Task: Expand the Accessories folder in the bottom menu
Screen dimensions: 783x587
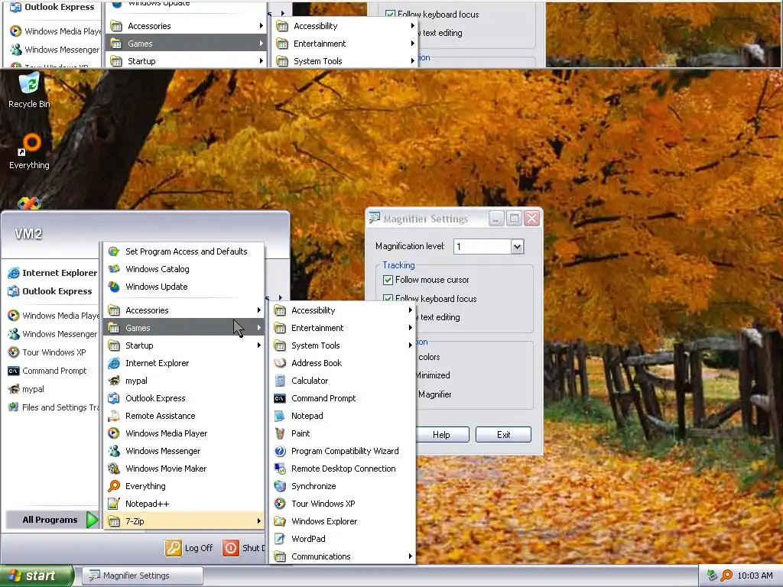Action: tap(184, 310)
